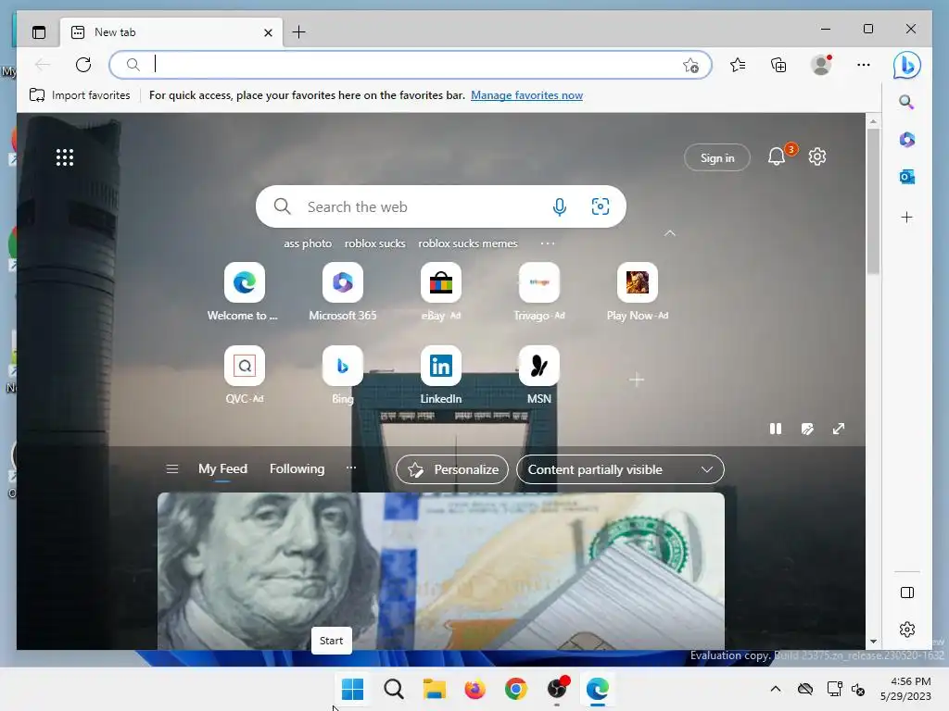The width and height of the screenshot is (949, 711).
Task: Select the roblox sucks suggestion
Action: click(x=374, y=243)
